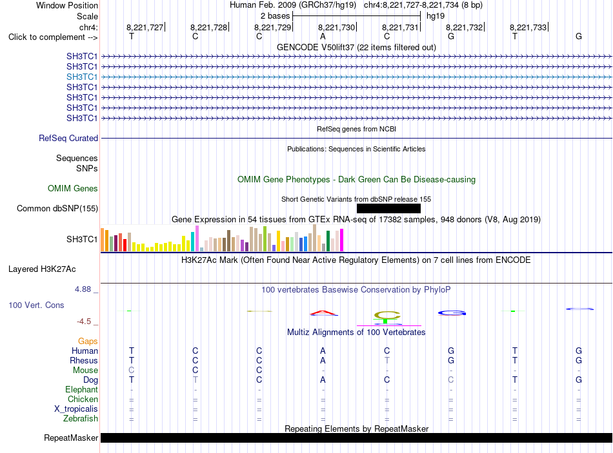613x453 pixels.
Task: Open the RefSeq Curated track label
Action: (x=68, y=139)
